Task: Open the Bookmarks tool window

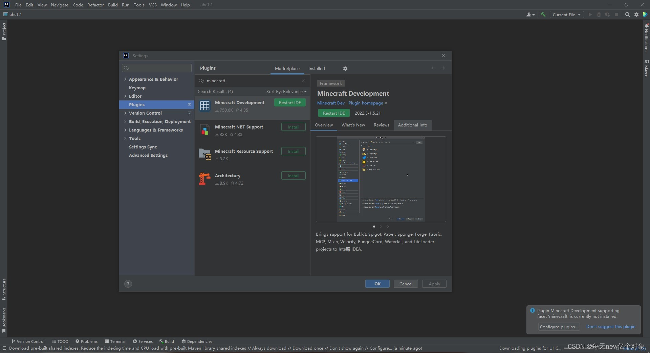Action: coord(4,320)
